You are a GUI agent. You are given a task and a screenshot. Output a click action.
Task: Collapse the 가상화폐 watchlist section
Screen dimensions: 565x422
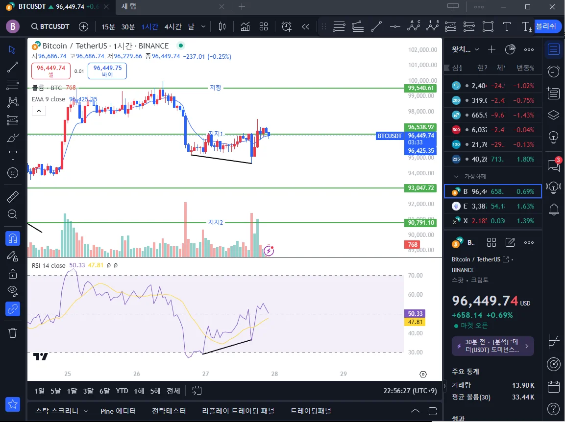456,176
